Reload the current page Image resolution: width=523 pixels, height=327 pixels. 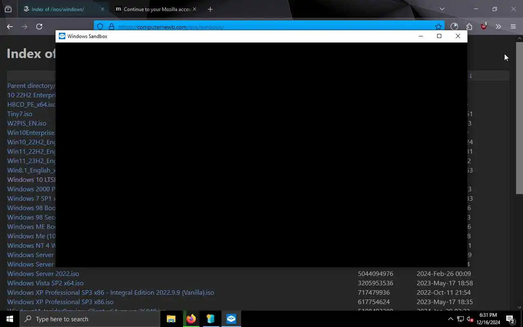pos(39,27)
